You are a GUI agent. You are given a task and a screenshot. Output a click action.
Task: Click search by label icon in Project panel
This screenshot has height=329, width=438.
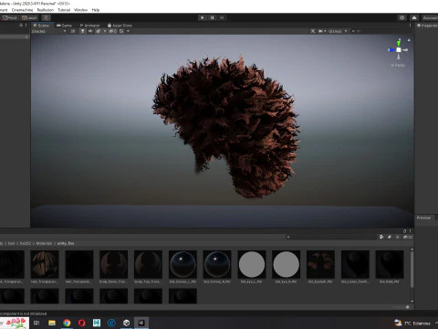tap(390, 237)
